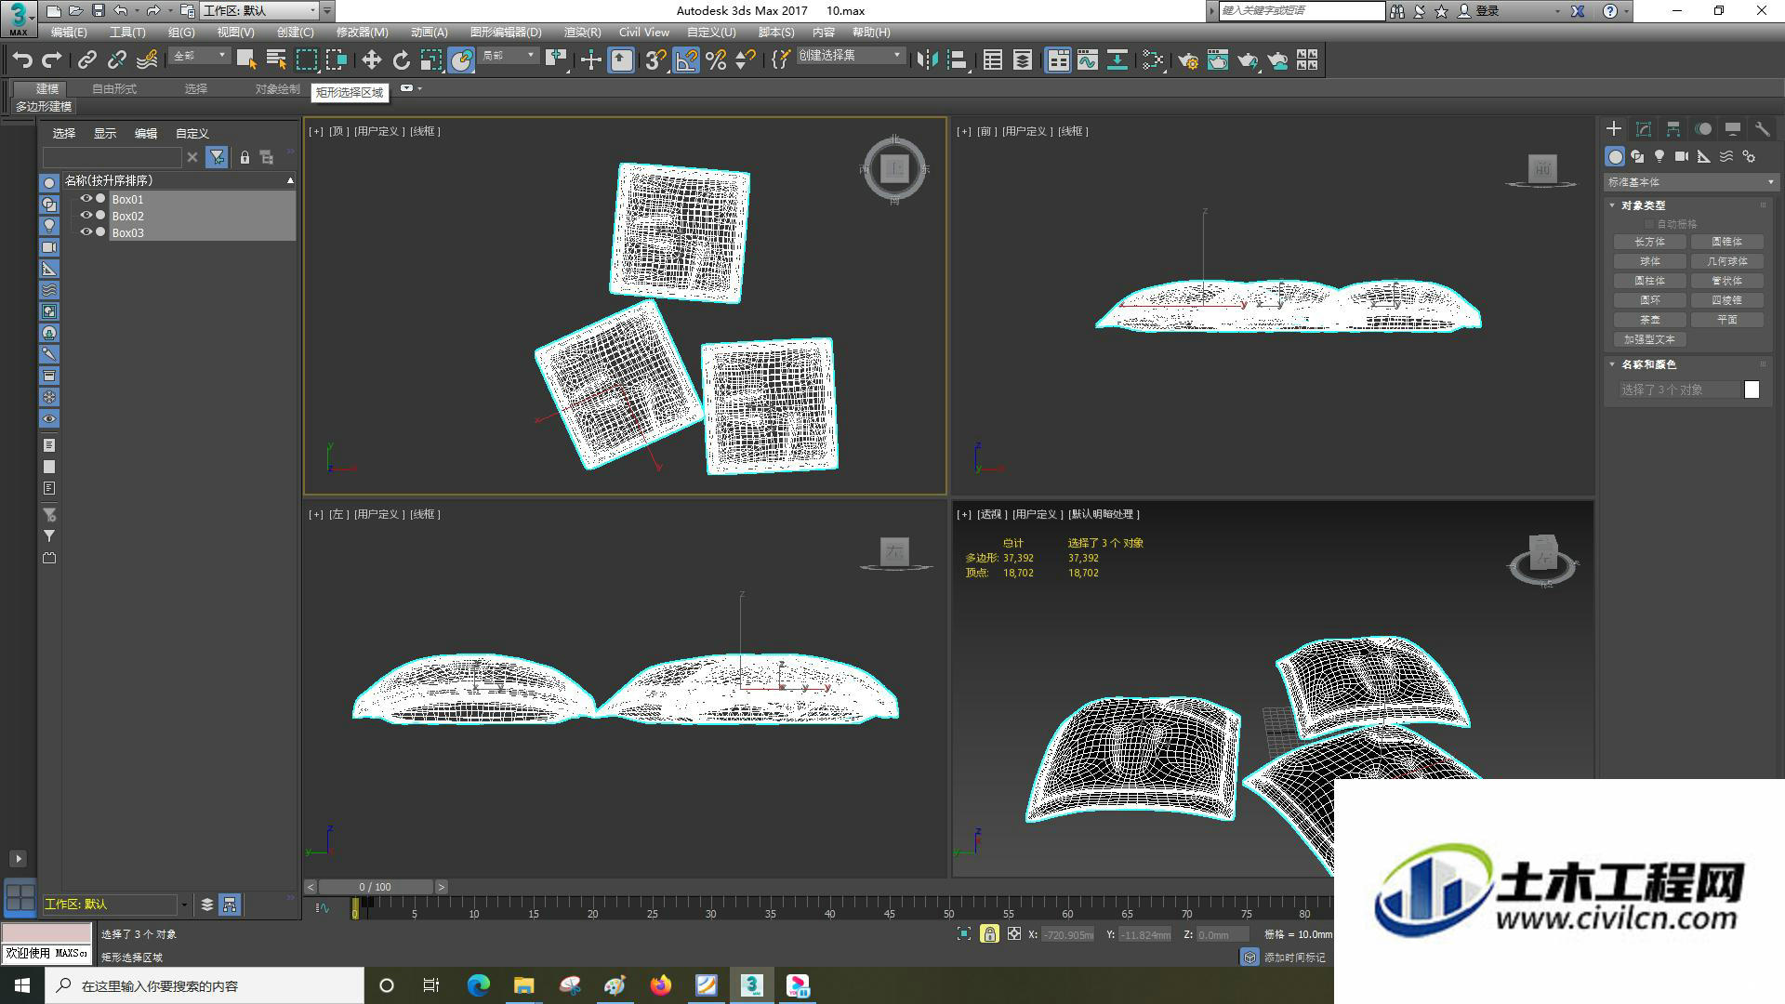Click the 茶壶 (Teapot) create button

(x=1650, y=320)
